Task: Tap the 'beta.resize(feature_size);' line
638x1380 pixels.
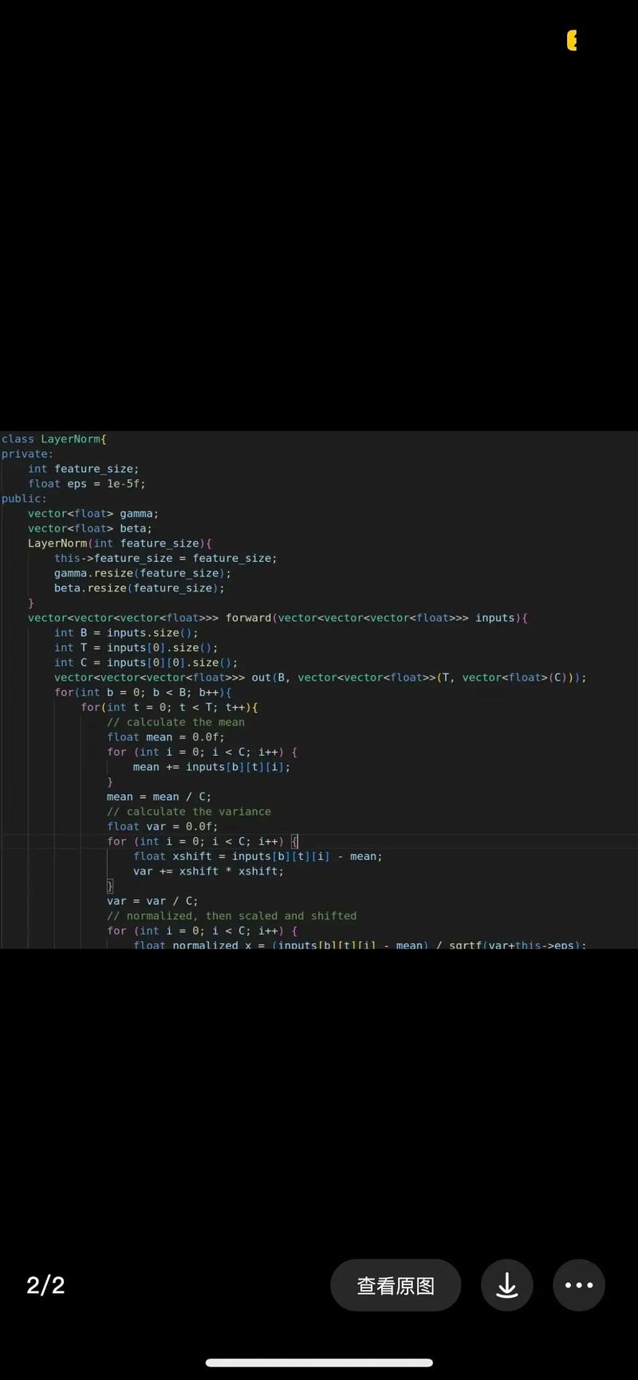Action: click(x=140, y=588)
